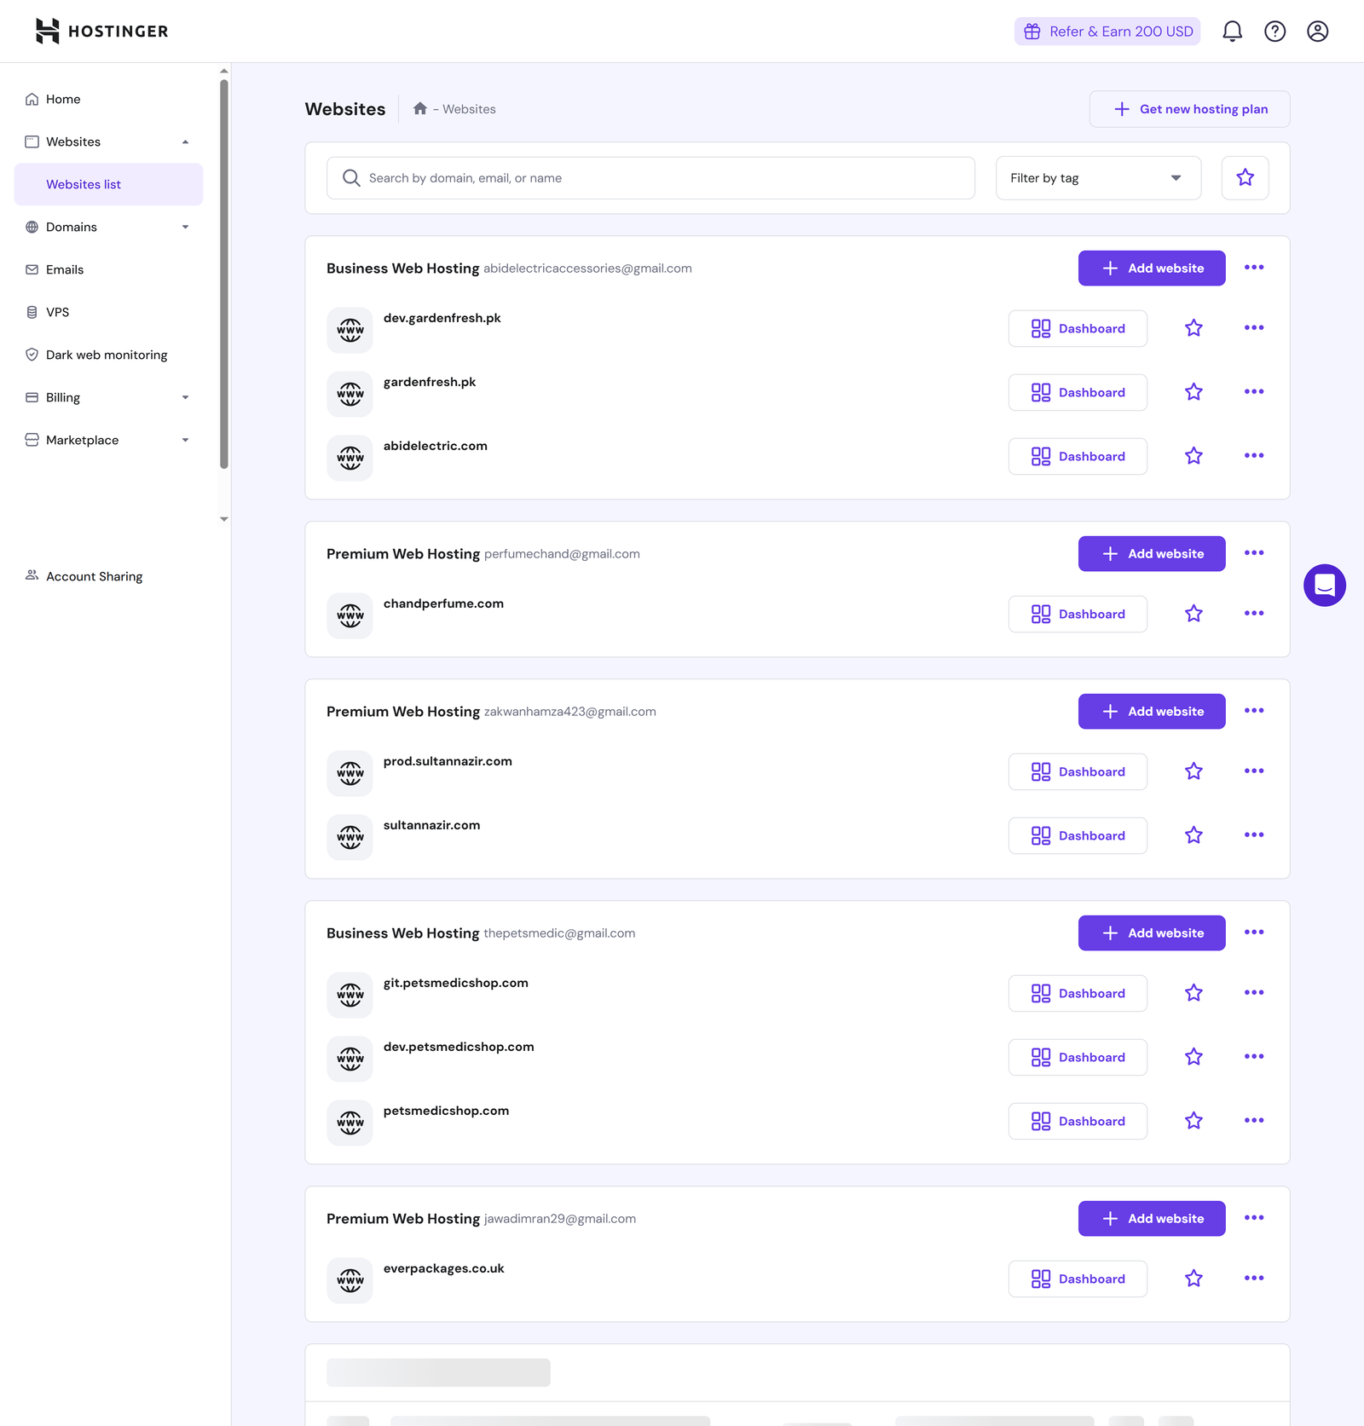Open the notifications bell
This screenshot has width=1364, height=1426.
[1232, 32]
